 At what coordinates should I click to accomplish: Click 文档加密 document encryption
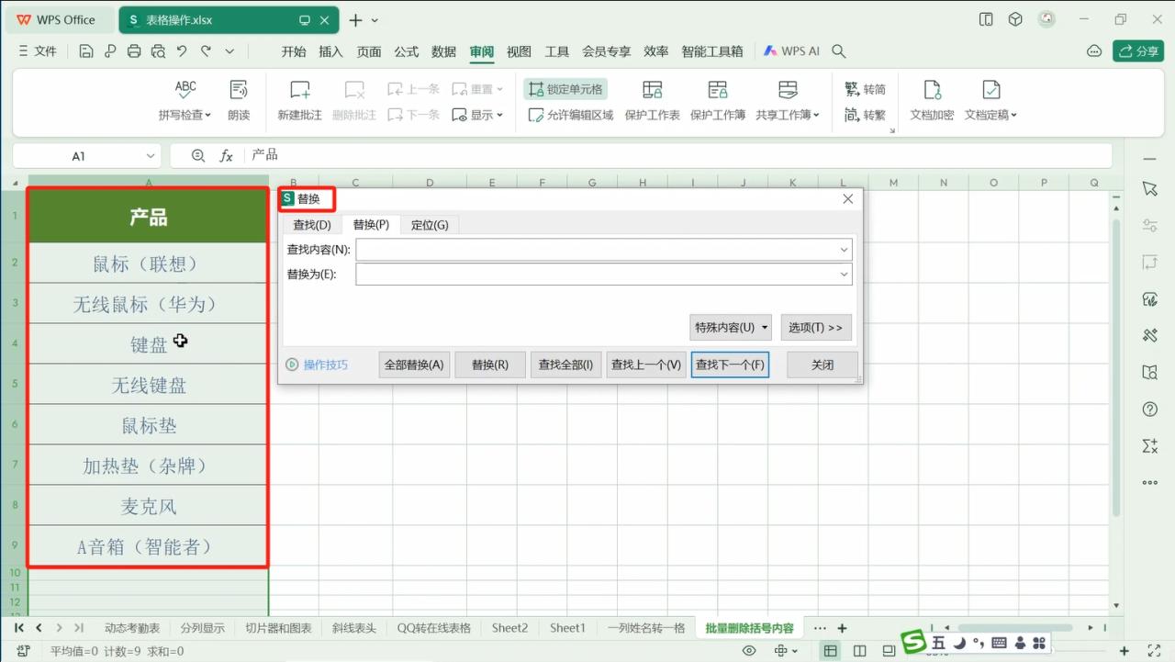[x=932, y=101]
